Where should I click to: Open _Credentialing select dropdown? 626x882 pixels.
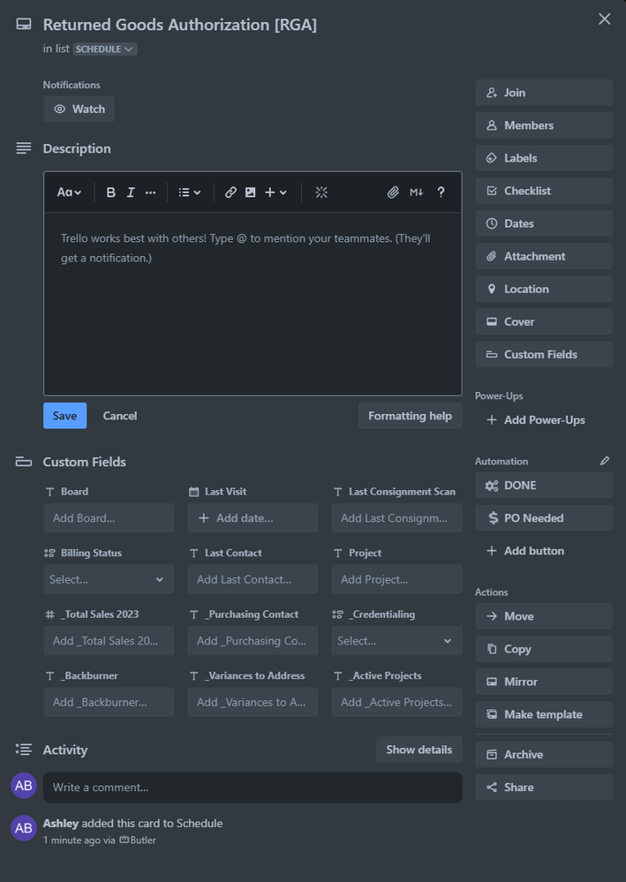(396, 641)
